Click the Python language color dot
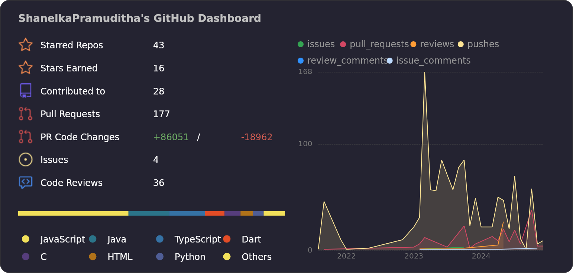 click(160, 256)
